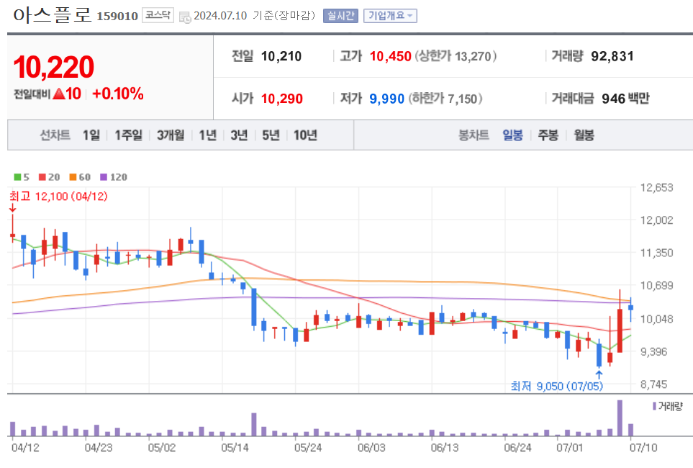Switch to 월봉 monthly candle chart
The image size is (693, 468).
pyautogui.click(x=584, y=135)
